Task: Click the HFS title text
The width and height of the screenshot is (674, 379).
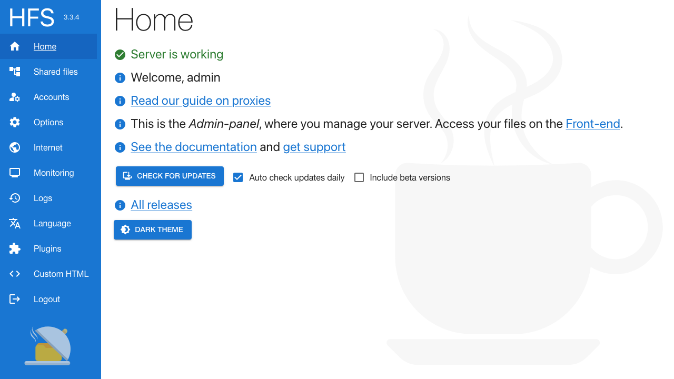Action: click(x=32, y=18)
